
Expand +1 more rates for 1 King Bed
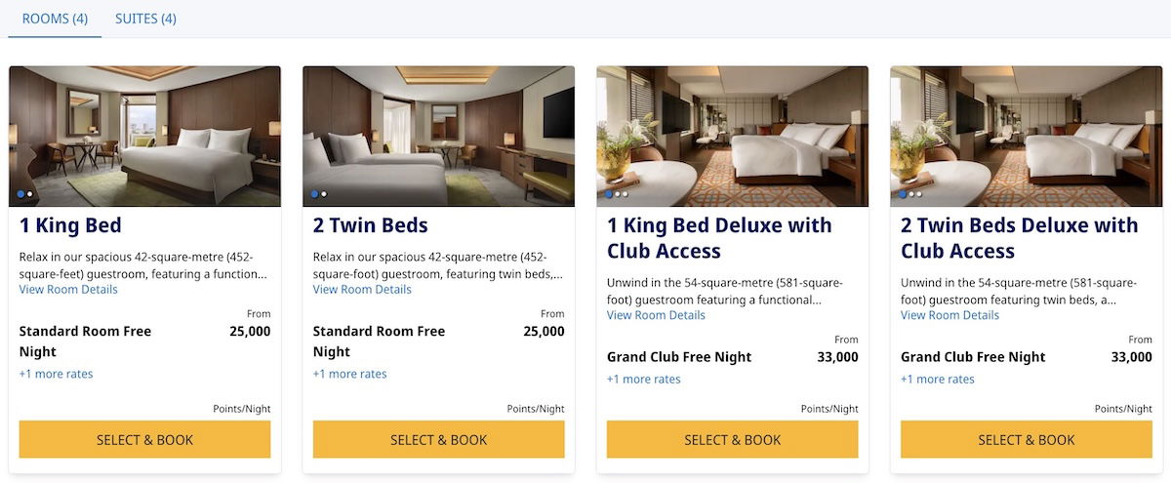click(57, 374)
